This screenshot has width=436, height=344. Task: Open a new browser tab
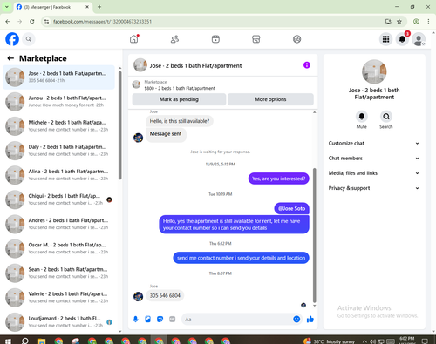coord(99,7)
